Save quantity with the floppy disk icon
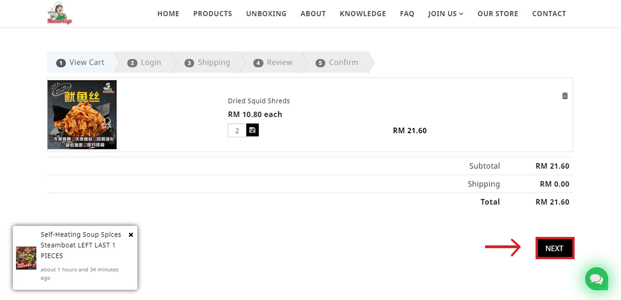Image resolution: width=621 pixels, height=300 pixels. pyautogui.click(x=252, y=130)
